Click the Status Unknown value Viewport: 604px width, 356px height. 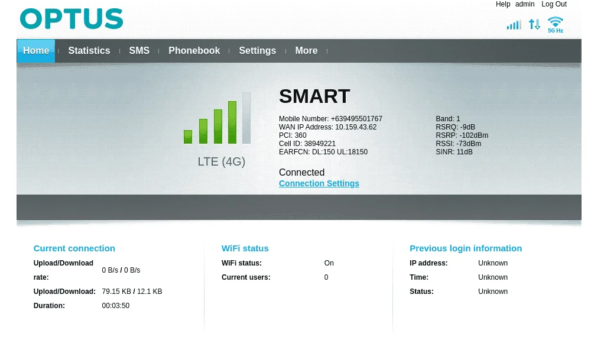point(493,292)
